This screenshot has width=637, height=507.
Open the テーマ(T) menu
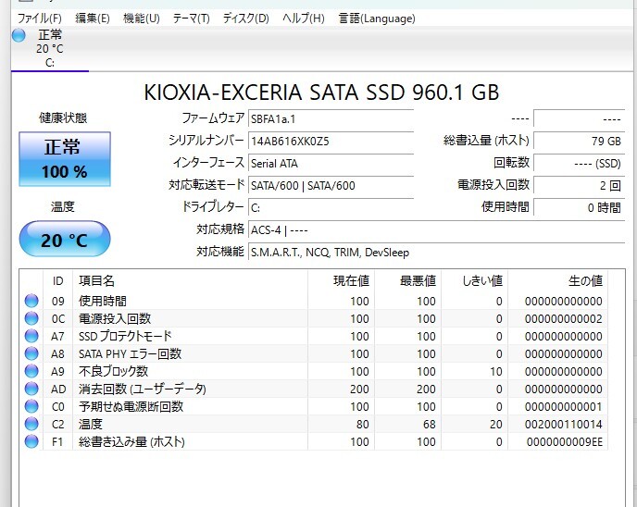pos(191,19)
